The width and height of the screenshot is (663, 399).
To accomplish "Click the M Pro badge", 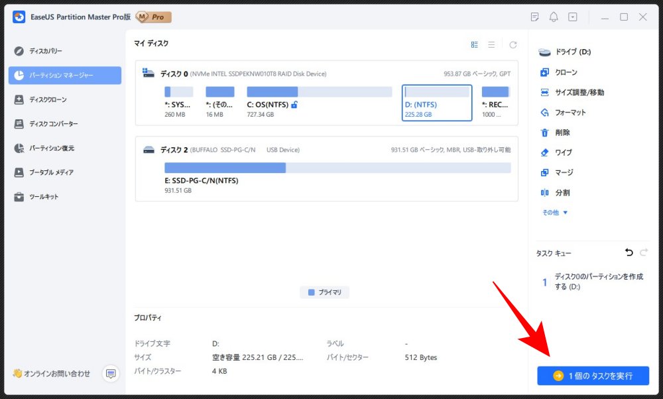I will pos(154,17).
